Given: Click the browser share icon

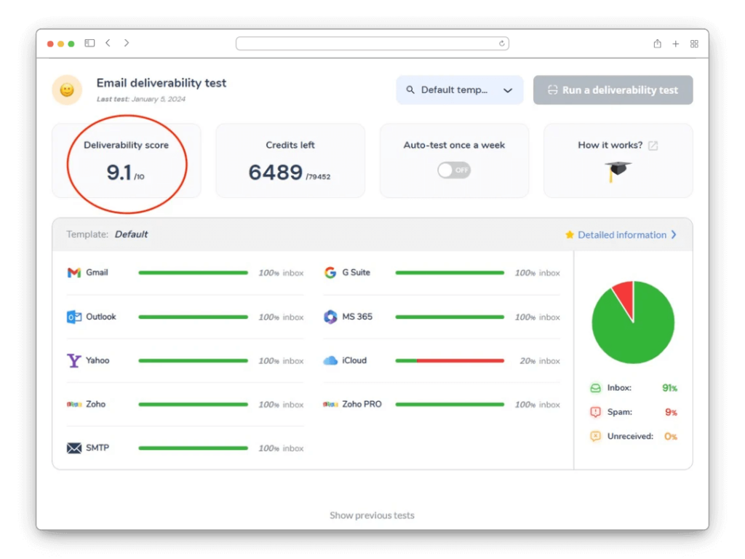Looking at the screenshot, I should (657, 44).
